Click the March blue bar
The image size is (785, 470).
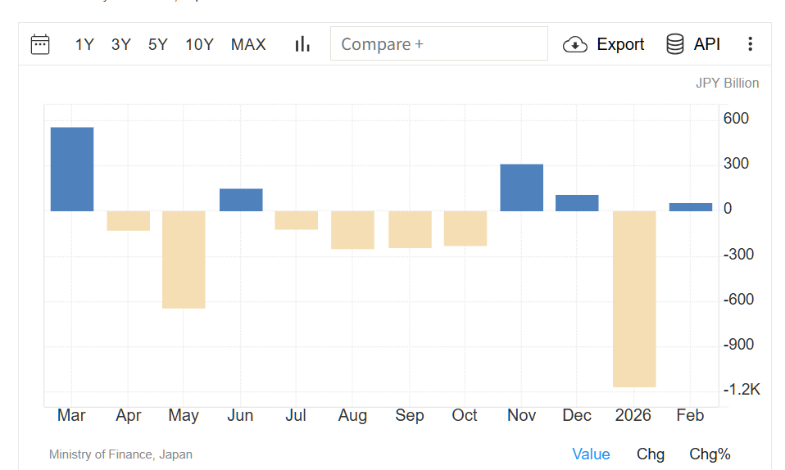tap(72, 169)
